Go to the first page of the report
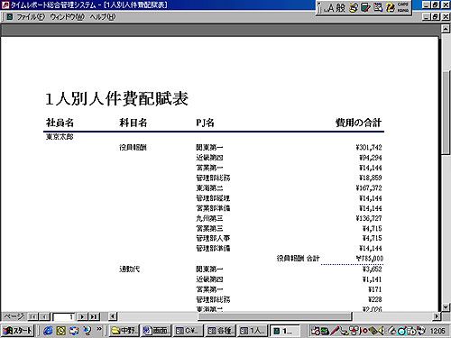The width and height of the screenshot is (451, 338). pos(32,316)
